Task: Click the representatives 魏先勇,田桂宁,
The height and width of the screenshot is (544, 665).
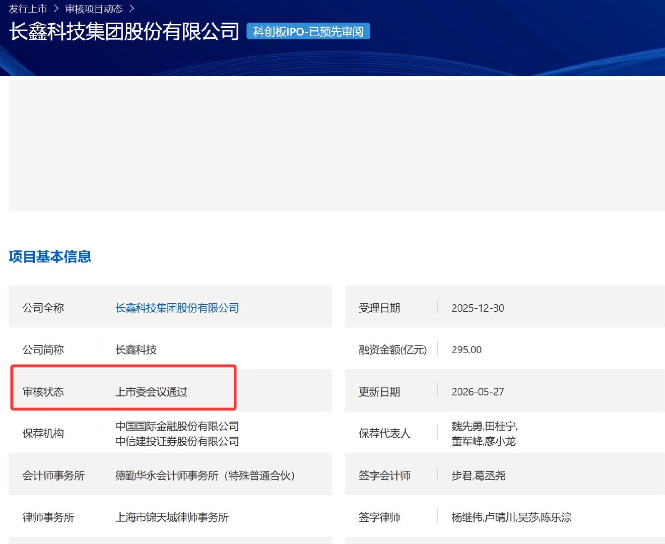Action: pyautogui.click(x=485, y=426)
